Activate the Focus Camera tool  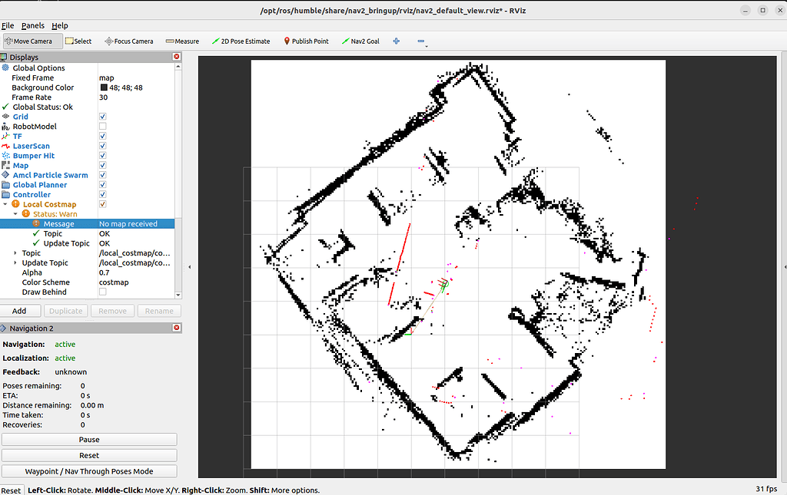(129, 41)
